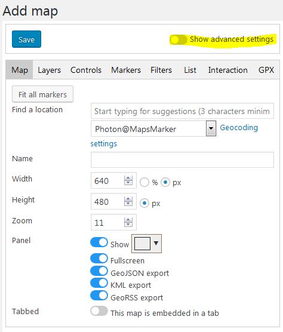Click the Name input field
This screenshot has height=332, width=283.
point(182,159)
